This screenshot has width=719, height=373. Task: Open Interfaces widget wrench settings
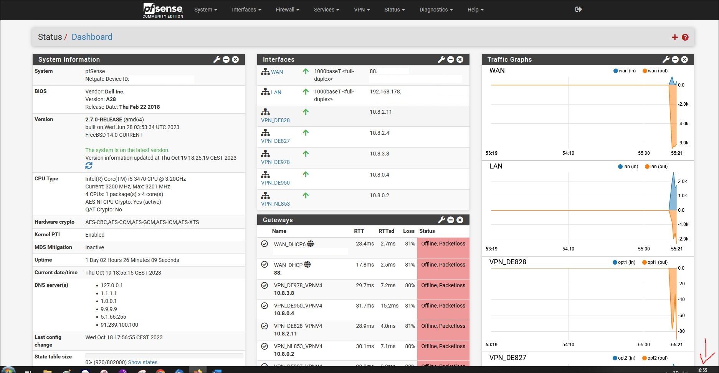[441, 59]
